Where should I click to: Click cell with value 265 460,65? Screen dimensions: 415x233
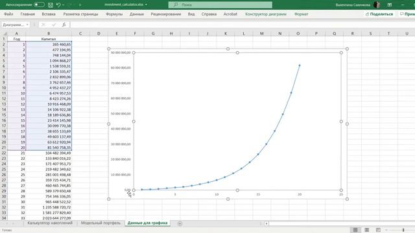(x=49, y=45)
